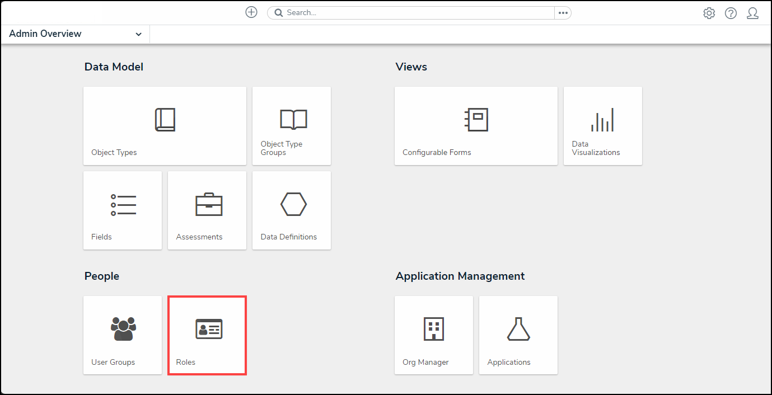
Task: Open the Applications flask tile
Action: coord(518,335)
